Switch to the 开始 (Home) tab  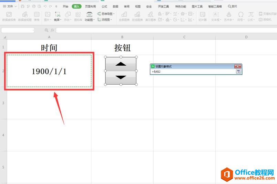[x=65, y=6]
